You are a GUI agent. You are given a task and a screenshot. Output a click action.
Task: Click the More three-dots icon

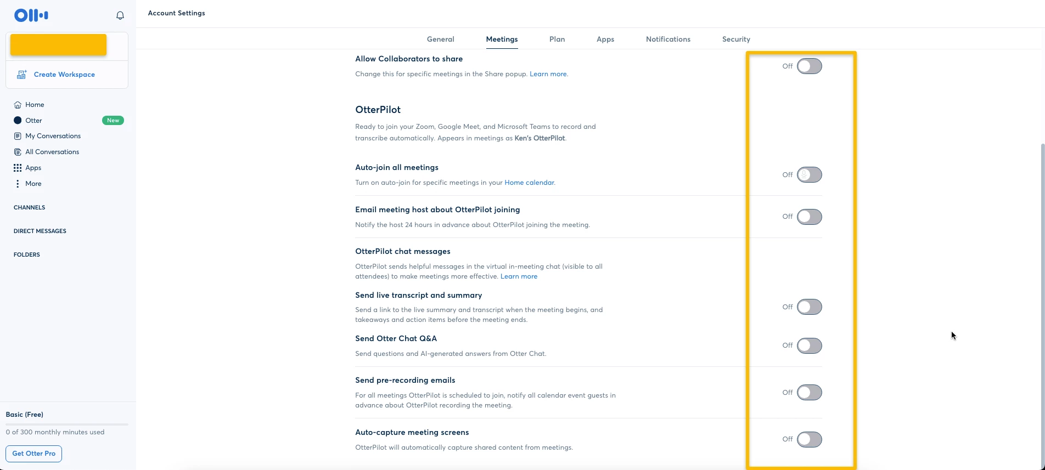(18, 184)
